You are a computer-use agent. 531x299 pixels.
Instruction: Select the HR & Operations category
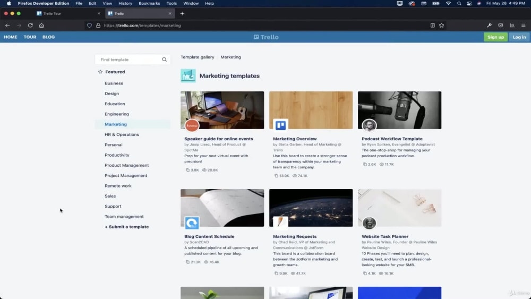[x=122, y=134]
